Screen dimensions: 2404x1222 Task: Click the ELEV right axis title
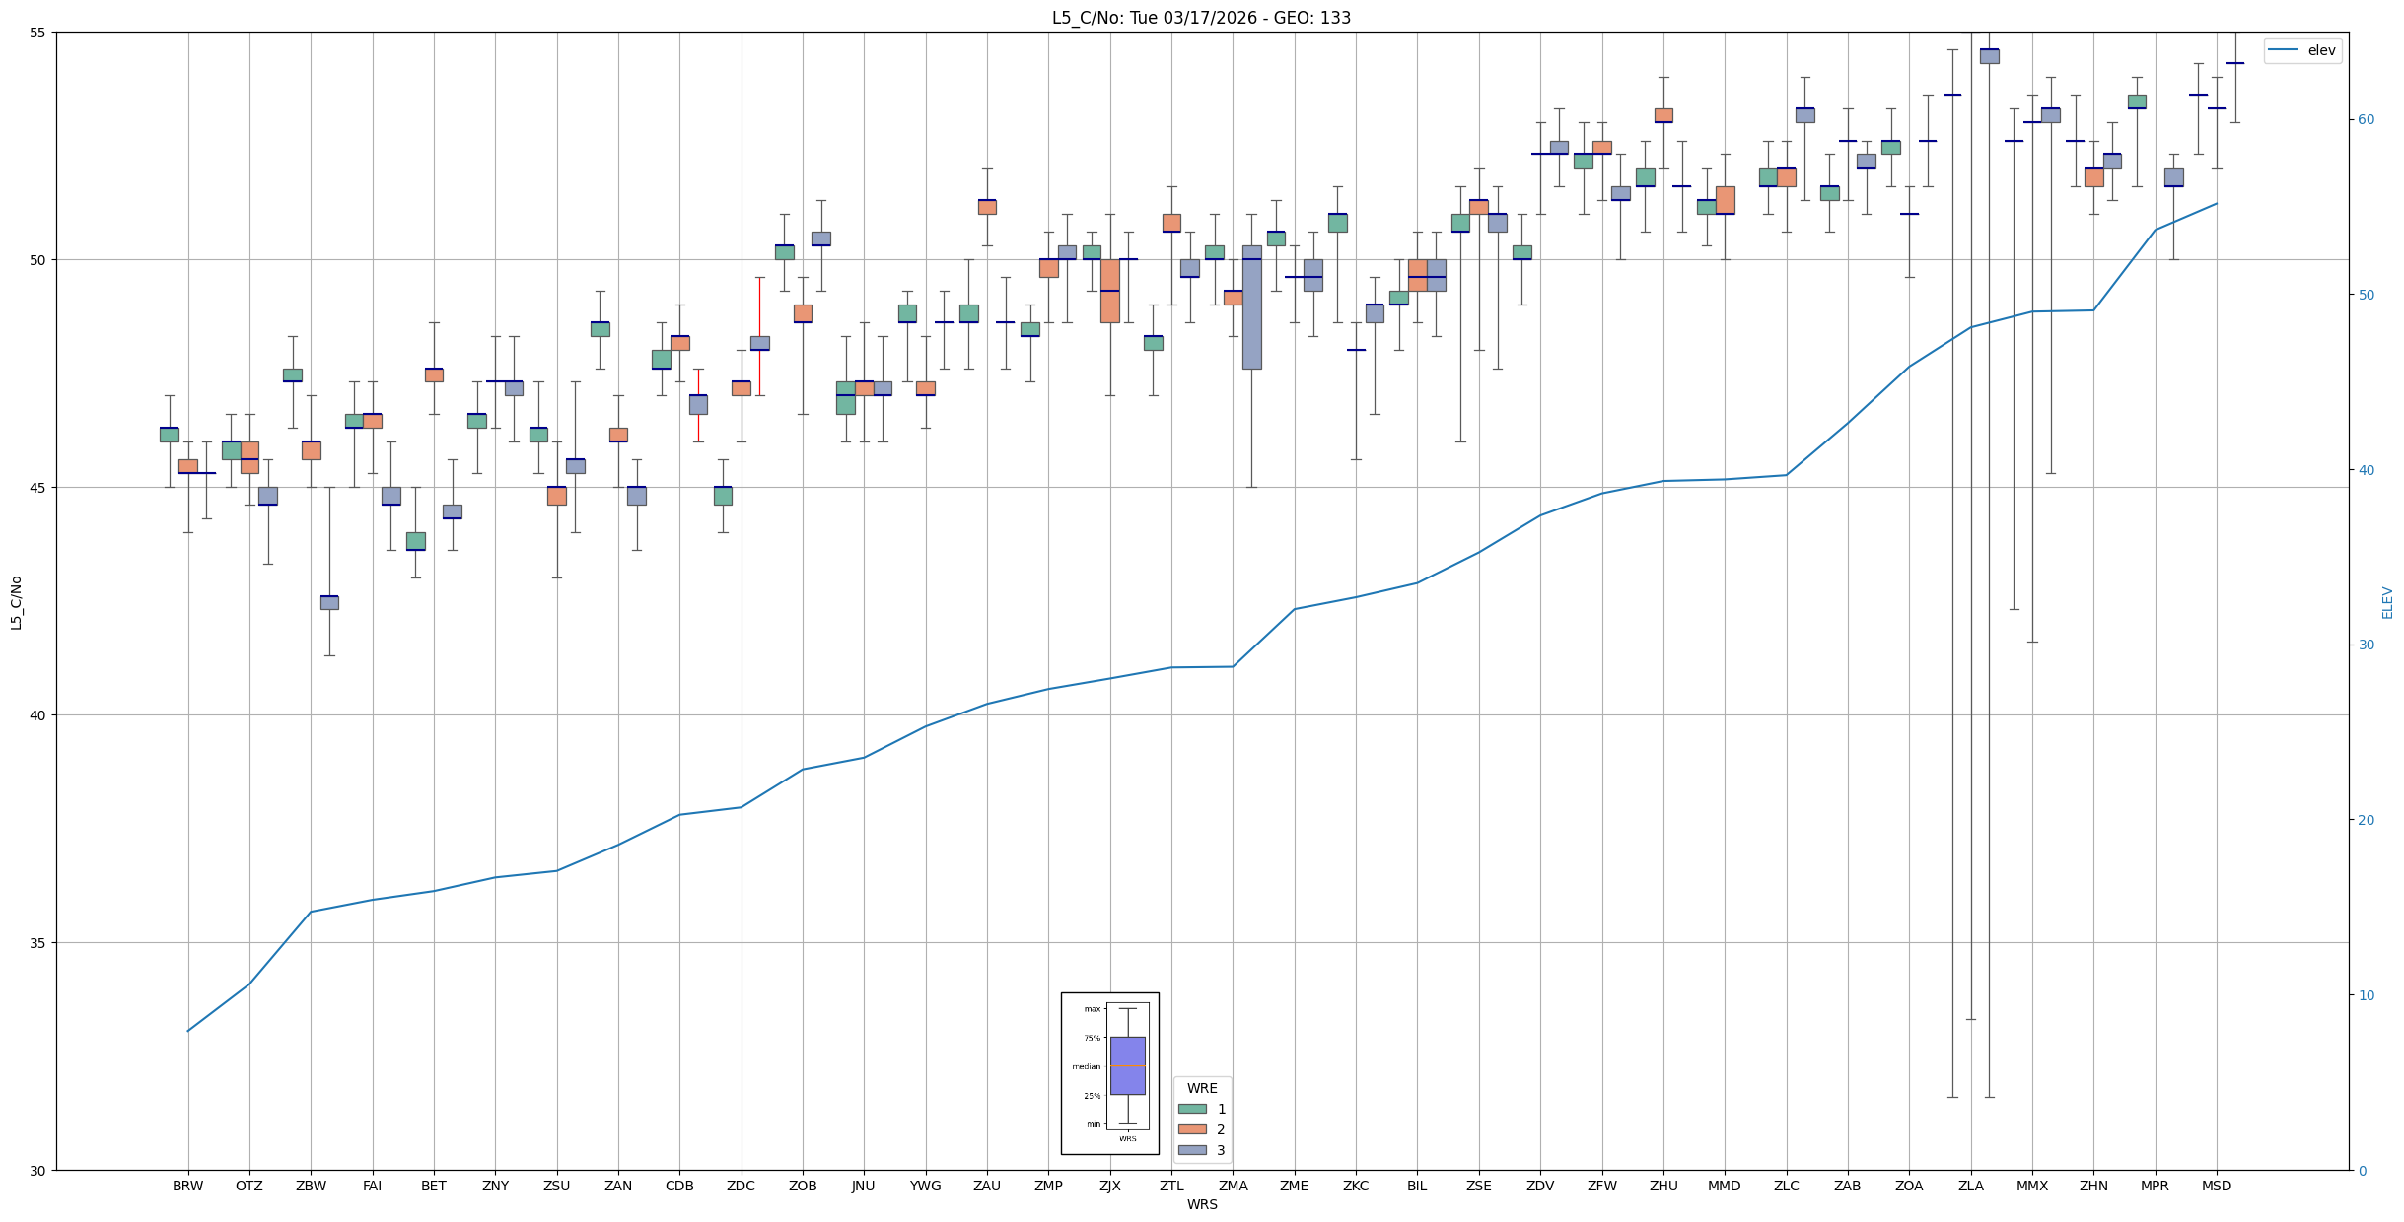2387,602
